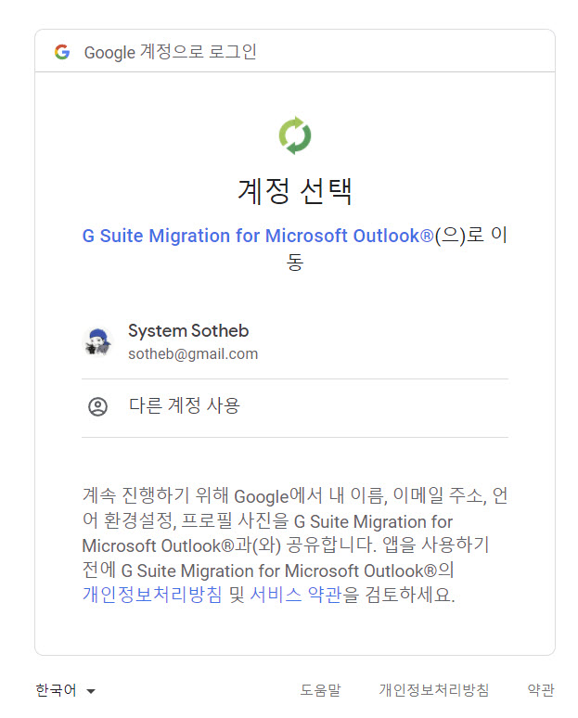Viewport: 578px width, 718px height.
Task: Click the 계정 선택 heading
Action: [295, 191]
